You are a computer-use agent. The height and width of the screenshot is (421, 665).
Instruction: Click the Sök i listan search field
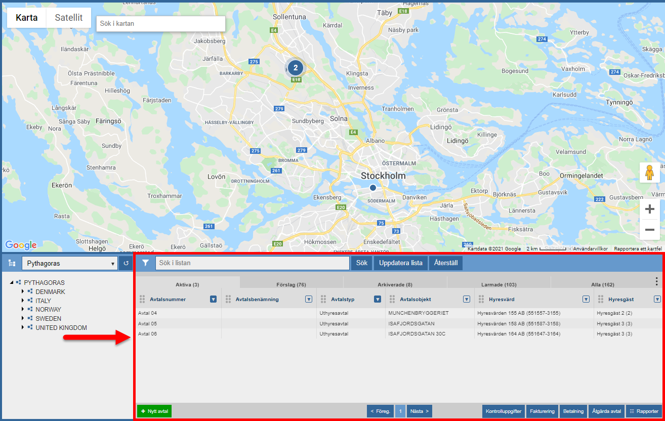pos(253,263)
